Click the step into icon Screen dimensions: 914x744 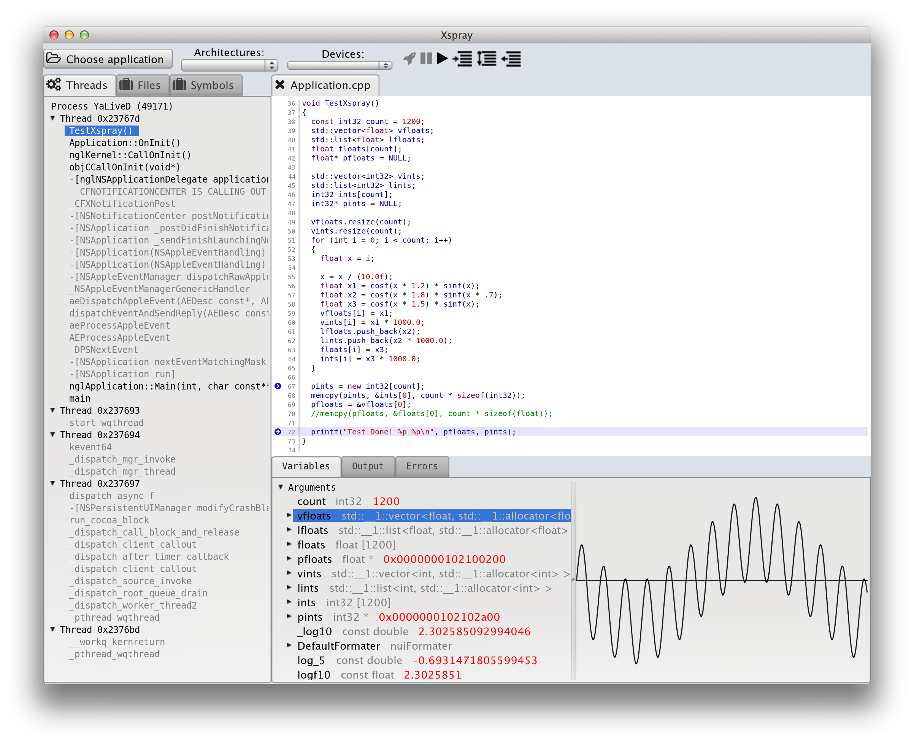pyautogui.click(x=463, y=58)
